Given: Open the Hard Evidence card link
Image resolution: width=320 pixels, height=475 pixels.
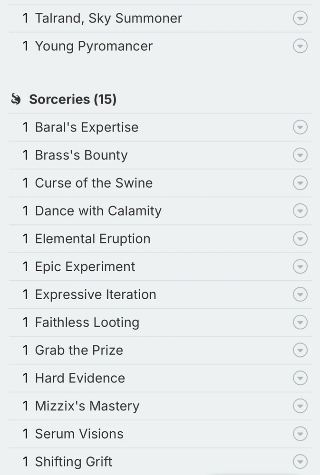Looking at the screenshot, I should (80, 378).
